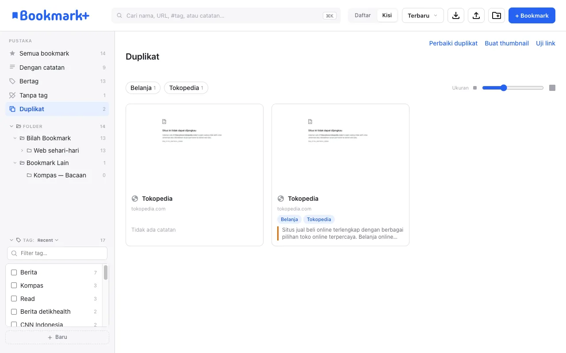566x353 pixels.
Task: Collapse the Bookmark Lain folder
Action: click(x=15, y=163)
